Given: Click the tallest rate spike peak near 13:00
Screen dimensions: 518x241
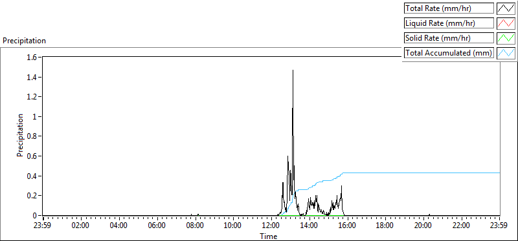Looking at the screenshot, I should pyautogui.click(x=293, y=70).
